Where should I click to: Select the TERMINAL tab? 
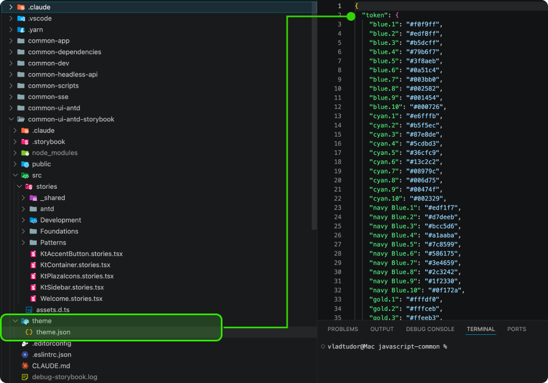point(481,329)
